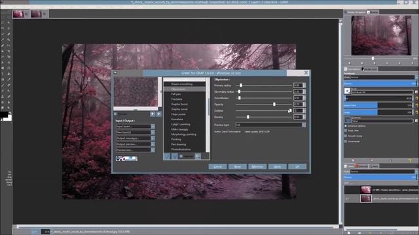Open layer Mode dropdown in Layers panel
This screenshot has width=419, height=235.
[x=384, y=172]
